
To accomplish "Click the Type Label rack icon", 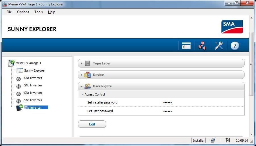I will click(88, 63).
